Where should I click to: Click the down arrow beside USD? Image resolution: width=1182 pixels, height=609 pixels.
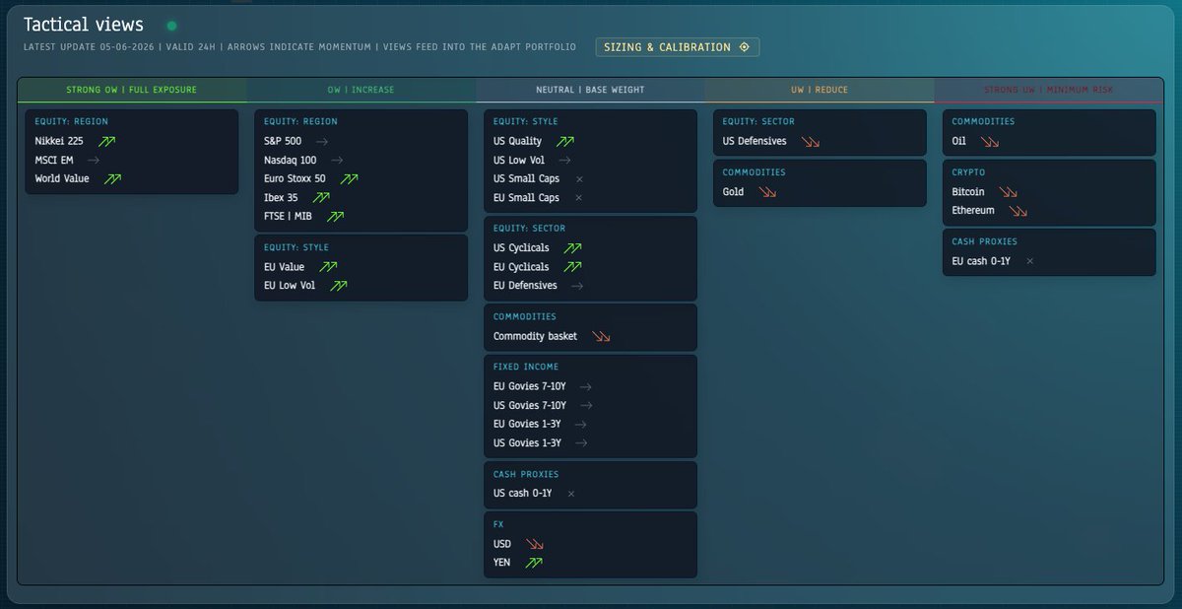pos(534,544)
